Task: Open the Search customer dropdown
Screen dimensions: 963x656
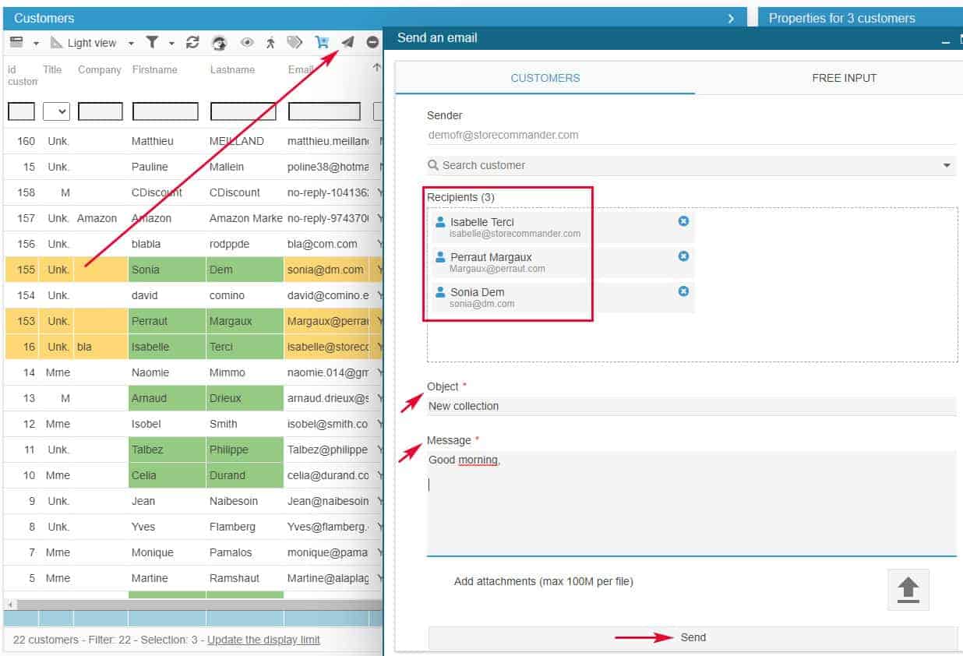Action: (947, 165)
